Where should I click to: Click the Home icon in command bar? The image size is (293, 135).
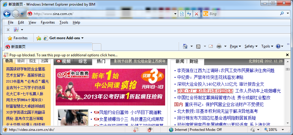click(x=185, y=46)
